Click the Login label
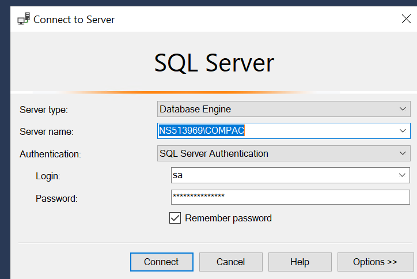This screenshot has height=279, width=417. pos(48,176)
